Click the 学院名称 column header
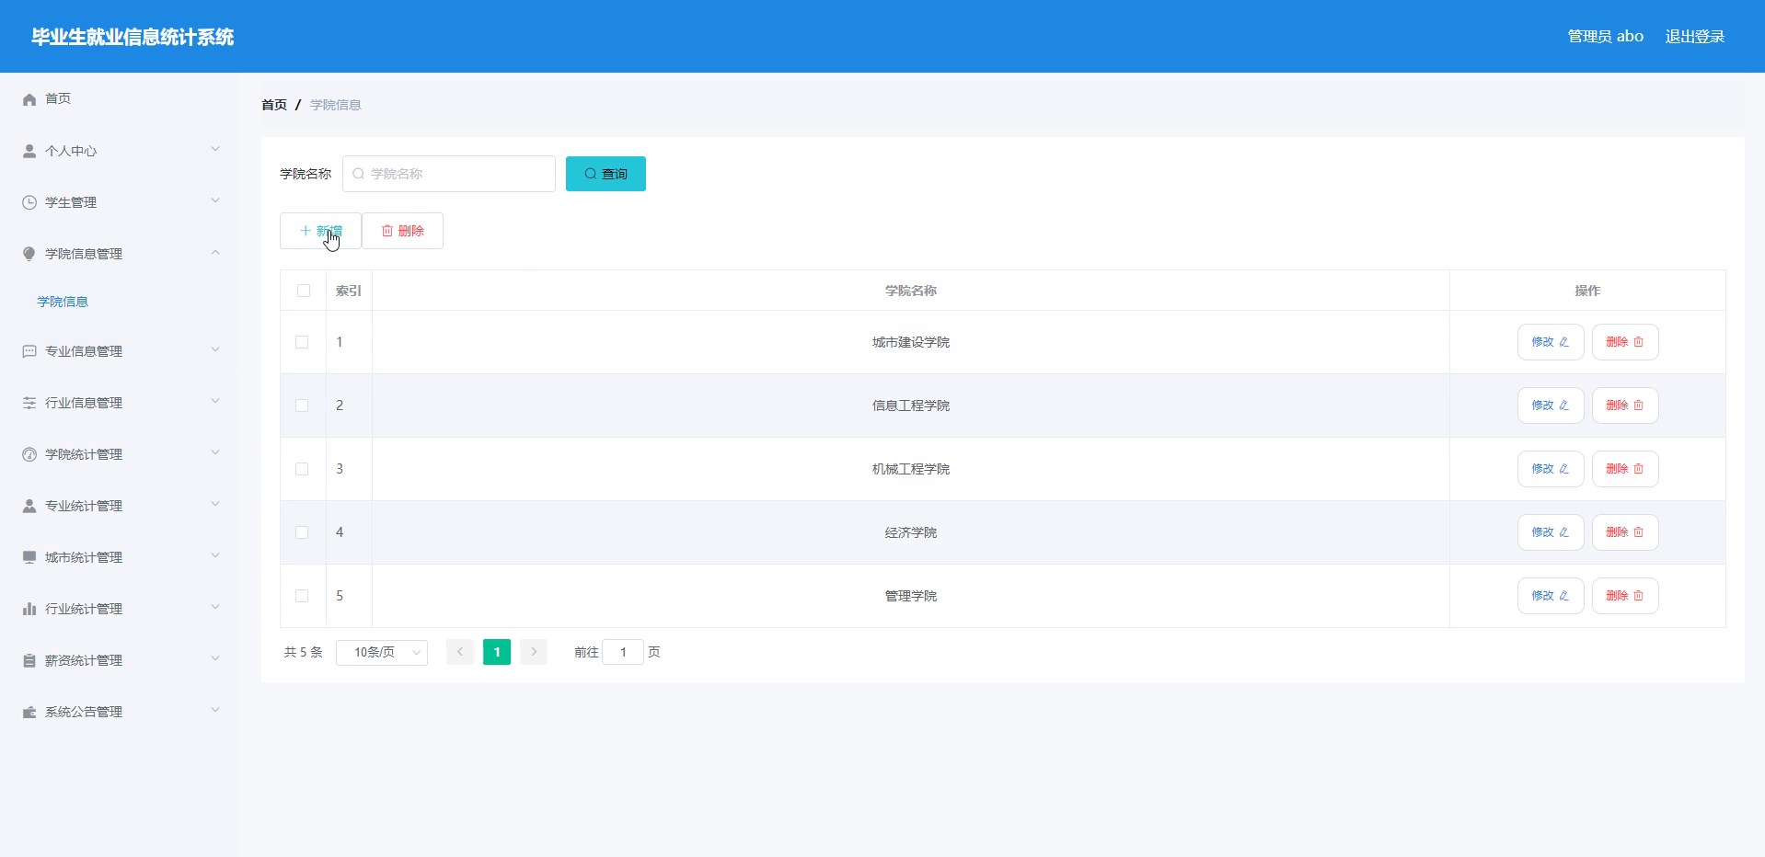1765x857 pixels. [x=911, y=291]
